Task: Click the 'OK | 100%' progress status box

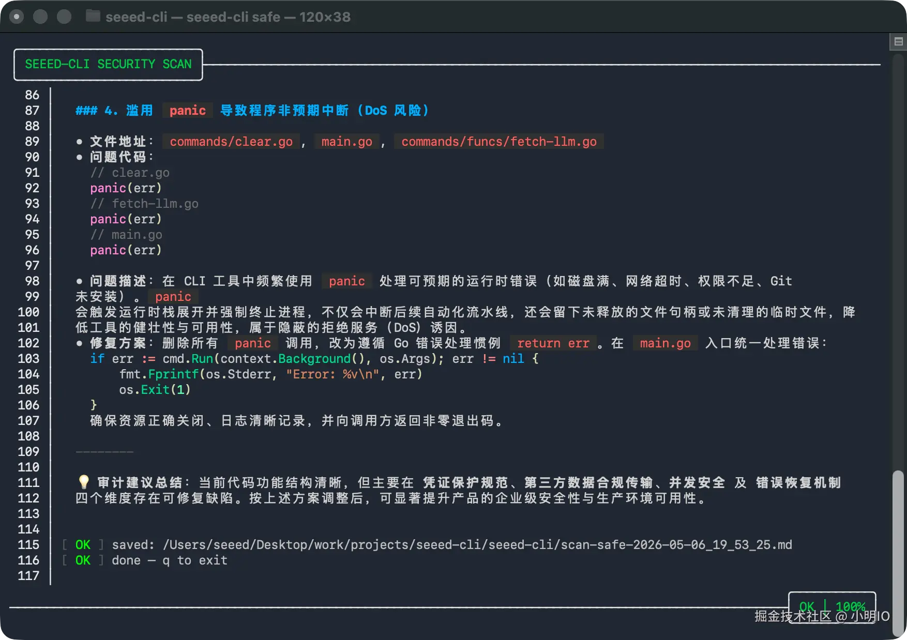Action: point(832,607)
